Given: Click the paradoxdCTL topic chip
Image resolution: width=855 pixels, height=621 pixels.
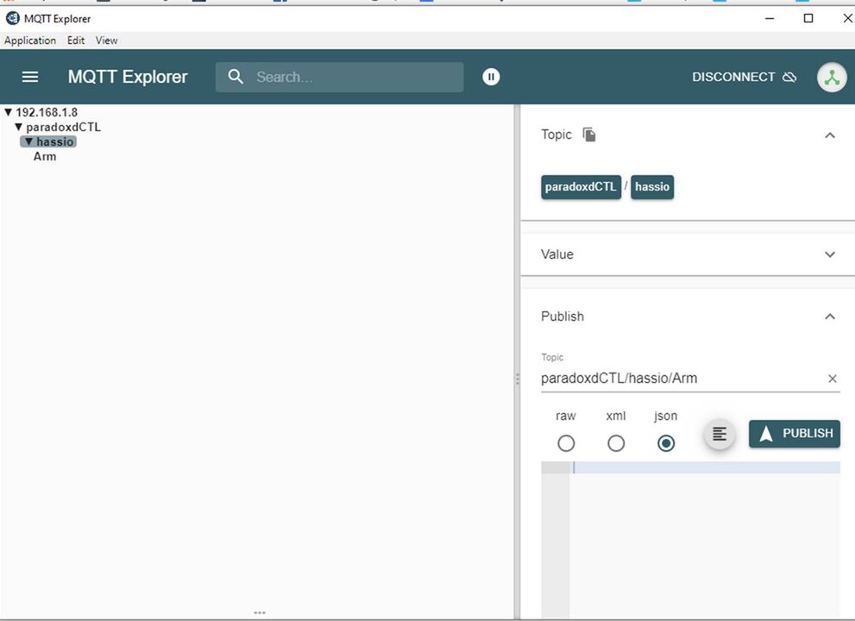Looking at the screenshot, I should (x=581, y=187).
